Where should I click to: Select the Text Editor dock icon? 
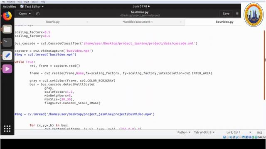pyautogui.click(x=7, y=55)
